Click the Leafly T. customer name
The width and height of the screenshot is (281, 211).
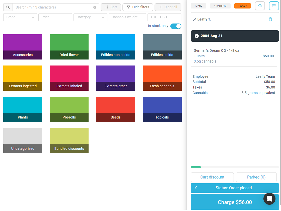click(x=204, y=19)
